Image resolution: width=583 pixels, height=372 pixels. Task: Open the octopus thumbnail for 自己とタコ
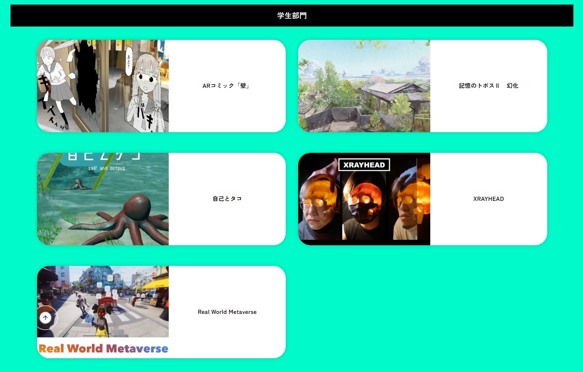tap(103, 199)
